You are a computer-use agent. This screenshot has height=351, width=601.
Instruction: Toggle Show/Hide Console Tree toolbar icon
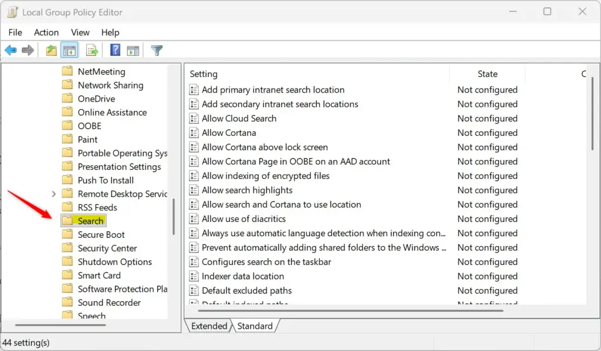point(69,50)
